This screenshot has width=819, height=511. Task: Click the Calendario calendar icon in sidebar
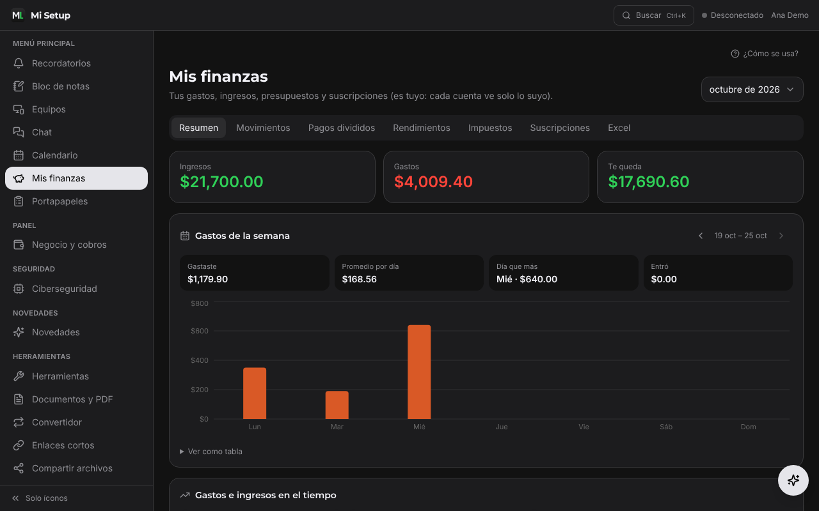(19, 155)
